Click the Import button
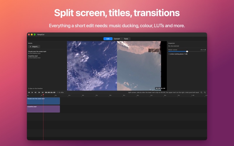Image resolution: width=234 pixels, height=146 pixels. click(x=34, y=47)
